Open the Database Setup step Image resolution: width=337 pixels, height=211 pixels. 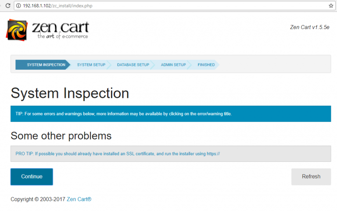click(133, 65)
